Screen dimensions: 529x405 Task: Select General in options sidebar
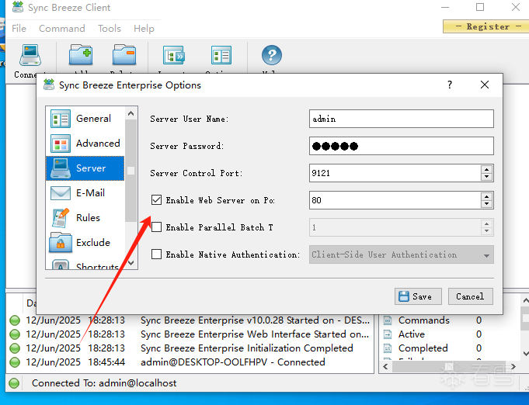tap(85, 119)
